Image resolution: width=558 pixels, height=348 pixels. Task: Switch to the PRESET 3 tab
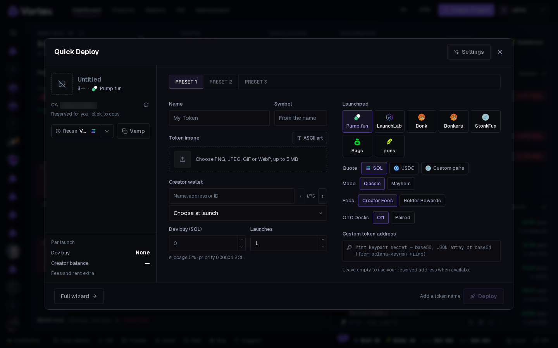(x=256, y=82)
